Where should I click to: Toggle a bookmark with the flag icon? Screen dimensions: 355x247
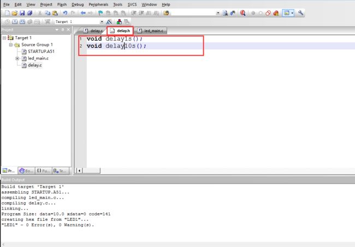100,13
